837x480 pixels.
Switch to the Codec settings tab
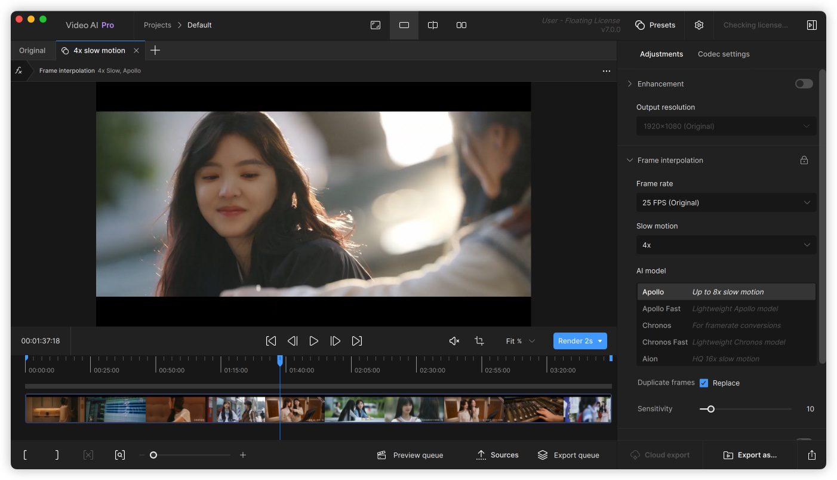(x=724, y=54)
